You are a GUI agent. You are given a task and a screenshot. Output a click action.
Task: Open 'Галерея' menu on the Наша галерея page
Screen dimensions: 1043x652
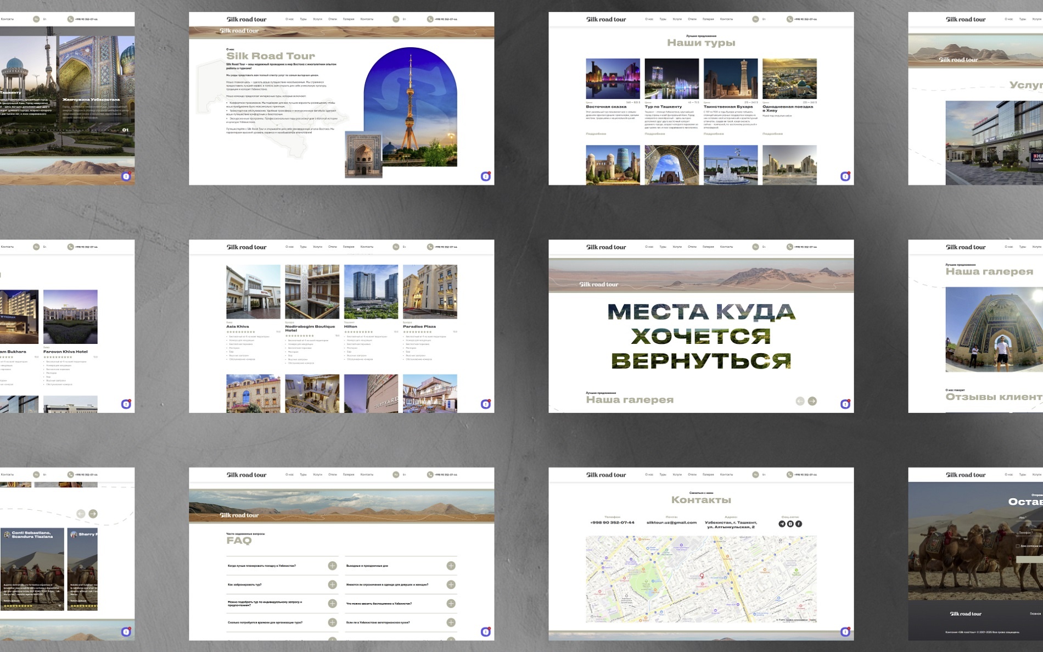click(708, 247)
